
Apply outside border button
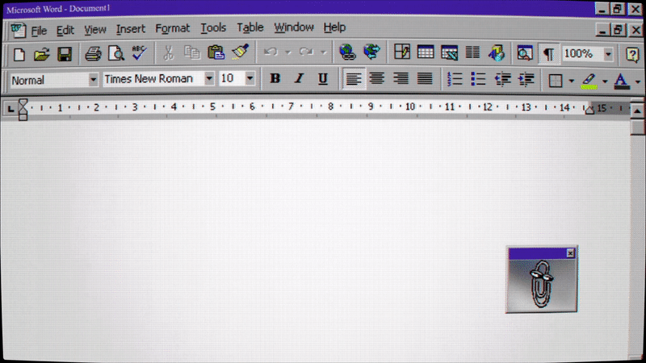(556, 81)
